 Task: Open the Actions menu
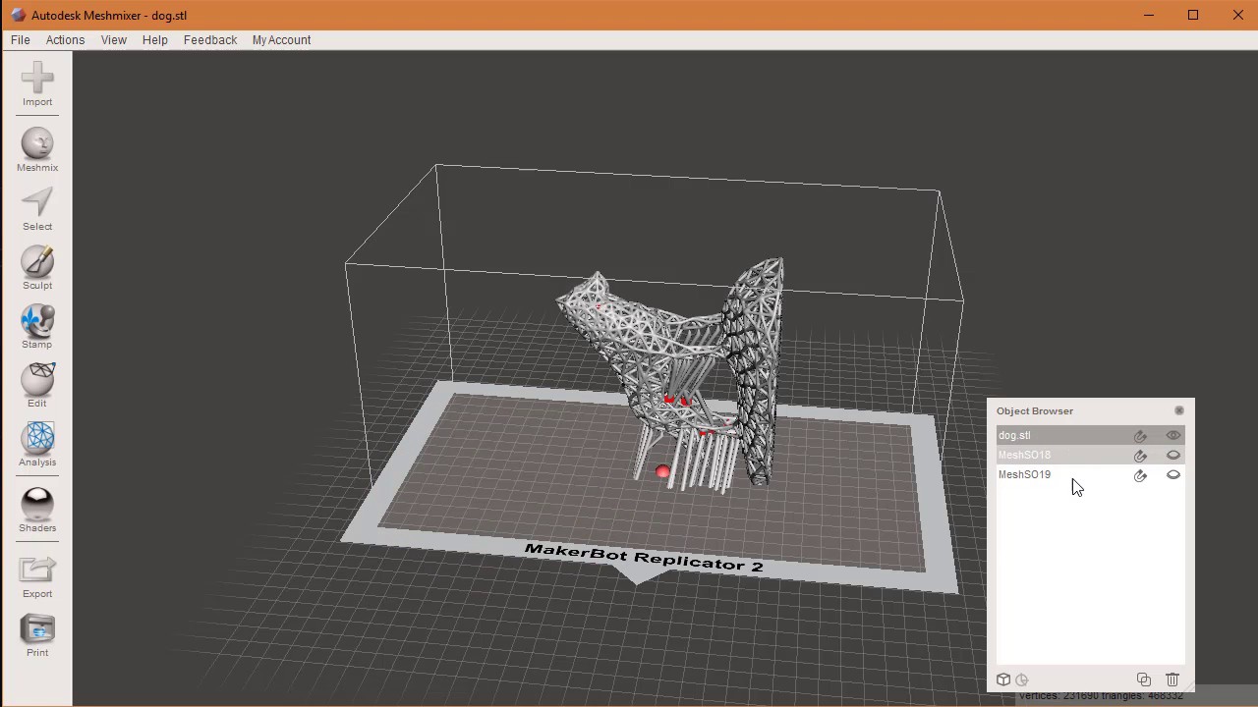[x=65, y=40]
